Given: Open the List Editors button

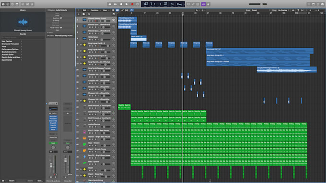Looking at the screenshot, I should (309, 4).
